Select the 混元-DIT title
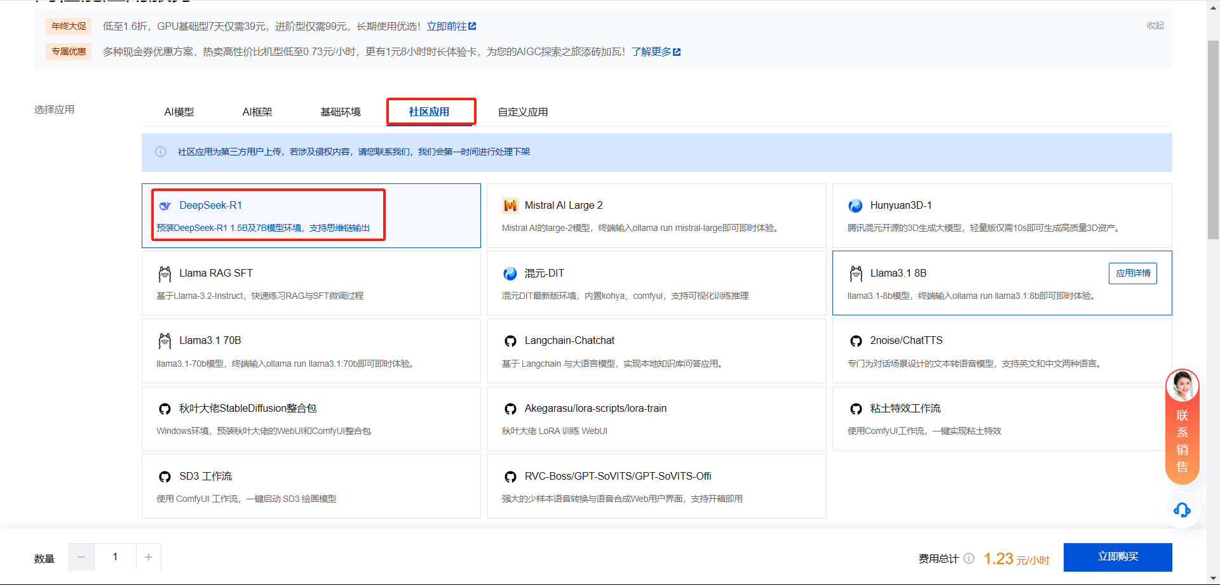This screenshot has width=1220, height=585. [x=545, y=273]
